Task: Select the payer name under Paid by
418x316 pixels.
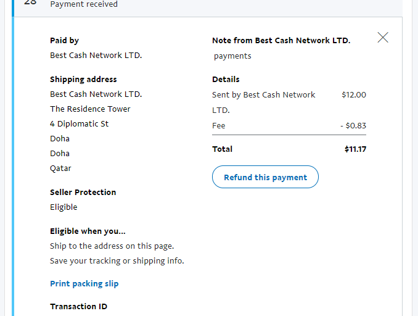Action: click(96, 56)
